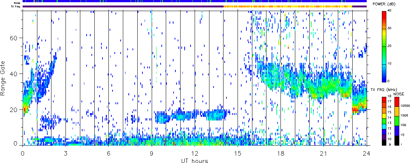Click the "NOISE" legend title

point(399,94)
